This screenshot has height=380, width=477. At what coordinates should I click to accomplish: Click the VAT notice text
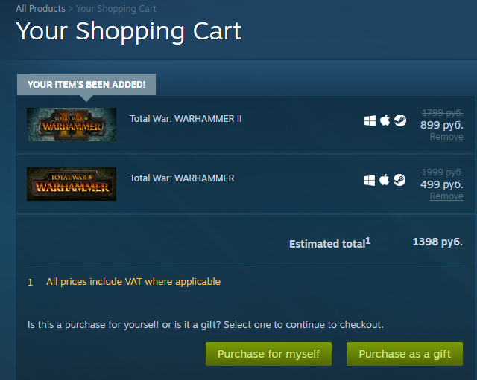[x=133, y=282]
